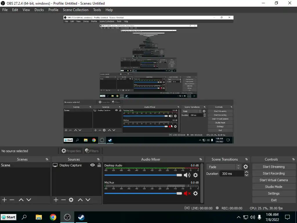Mute Desktop Audio speaker icon
297x223 pixels.
click(187, 175)
